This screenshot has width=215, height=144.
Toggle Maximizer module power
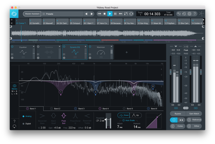pos(90,47)
